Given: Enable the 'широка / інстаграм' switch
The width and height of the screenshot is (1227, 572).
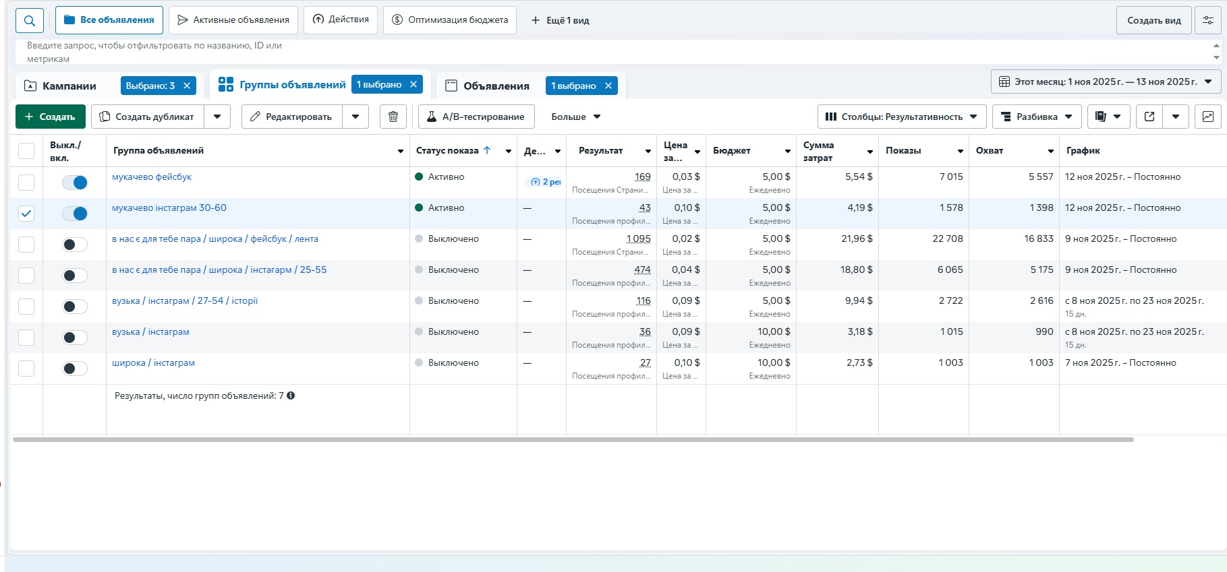Looking at the screenshot, I should [x=75, y=369].
